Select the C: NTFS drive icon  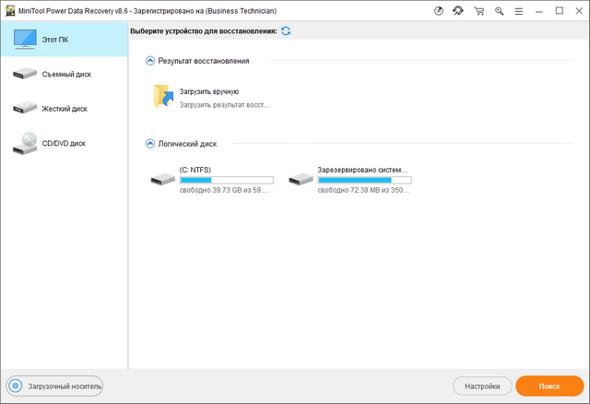[x=163, y=179]
